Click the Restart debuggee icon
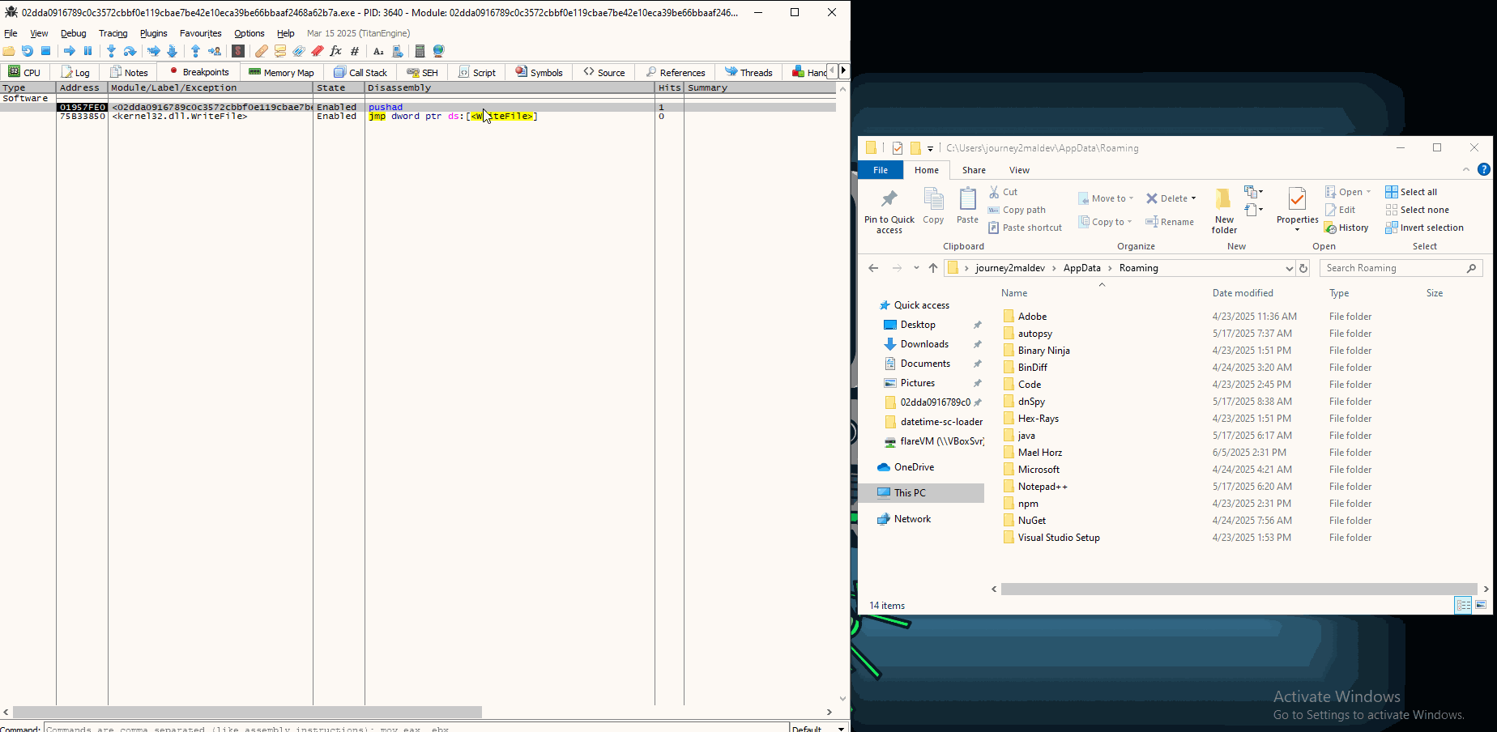 28,51
